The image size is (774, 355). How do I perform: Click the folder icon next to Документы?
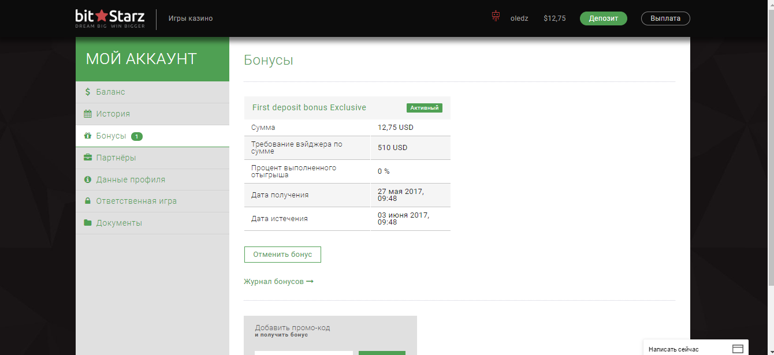[88, 223]
